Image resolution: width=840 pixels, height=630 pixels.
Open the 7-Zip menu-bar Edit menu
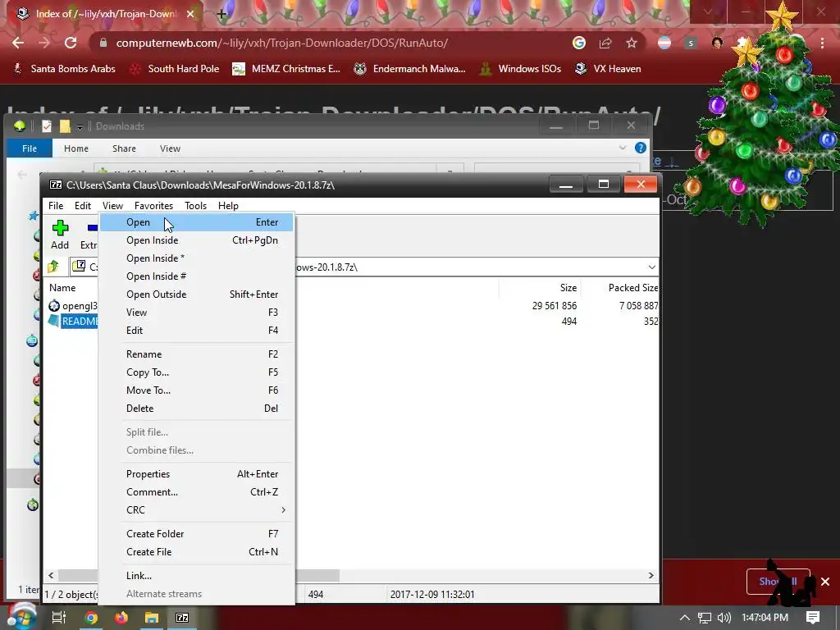tap(83, 206)
